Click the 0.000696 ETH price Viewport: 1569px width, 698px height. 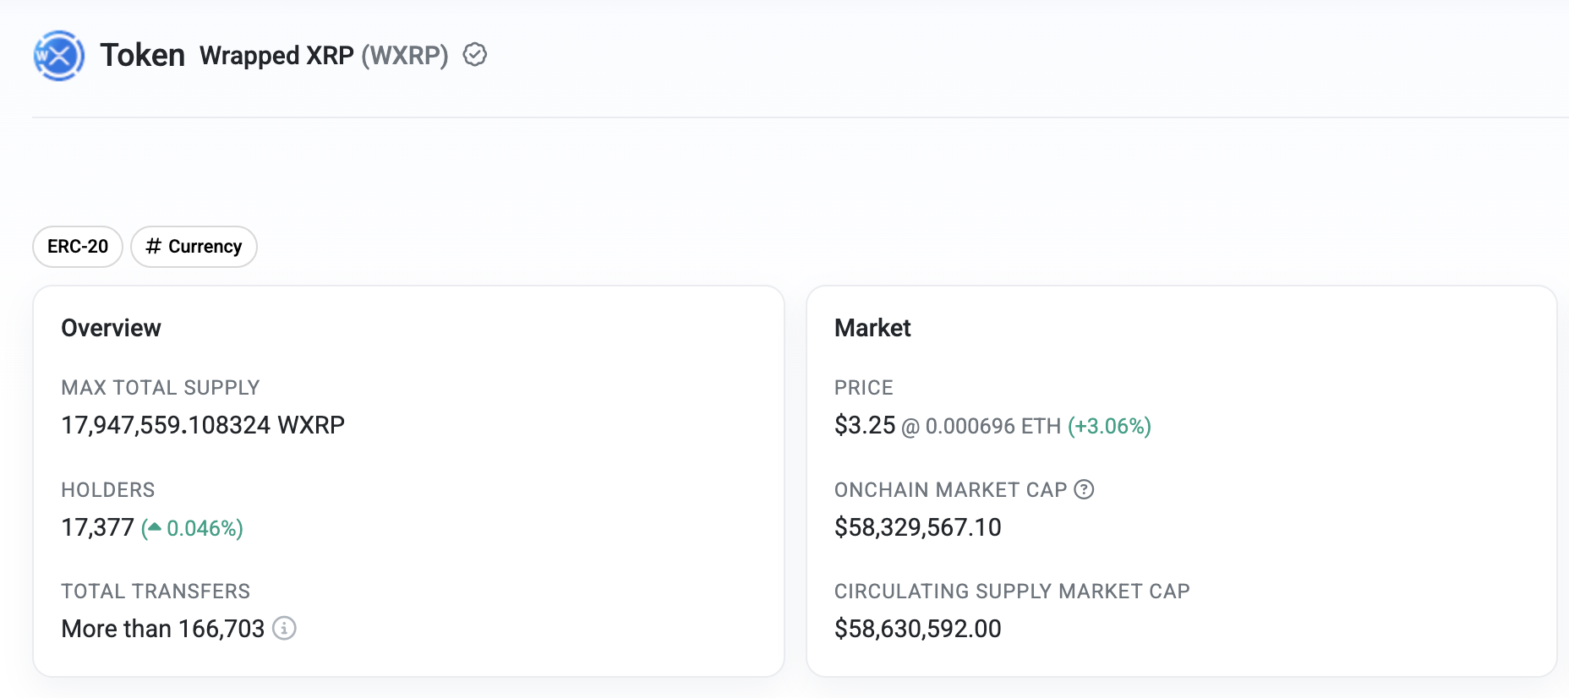pyautogui.click(x=992, y=426)
